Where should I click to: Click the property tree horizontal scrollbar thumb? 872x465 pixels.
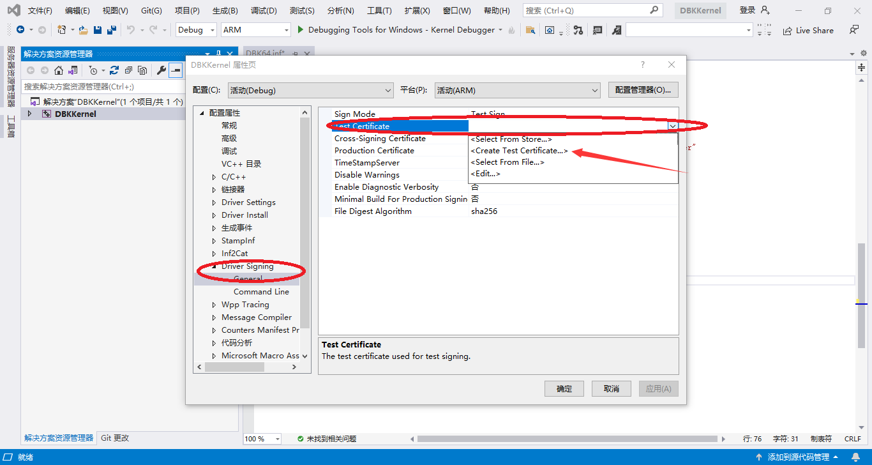point(234,367)
